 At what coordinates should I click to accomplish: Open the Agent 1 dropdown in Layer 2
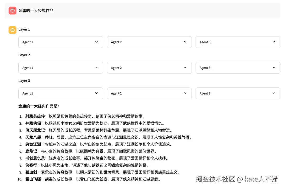[x=61, y=68]
